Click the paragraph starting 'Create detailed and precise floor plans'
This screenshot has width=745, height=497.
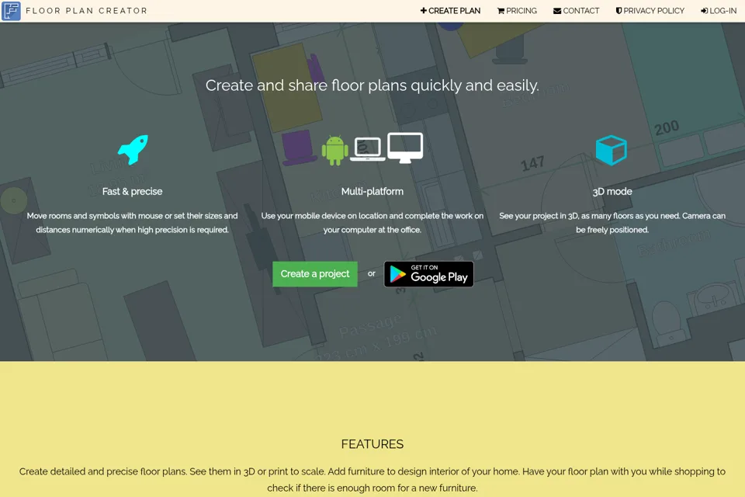(x=372, y=479)
